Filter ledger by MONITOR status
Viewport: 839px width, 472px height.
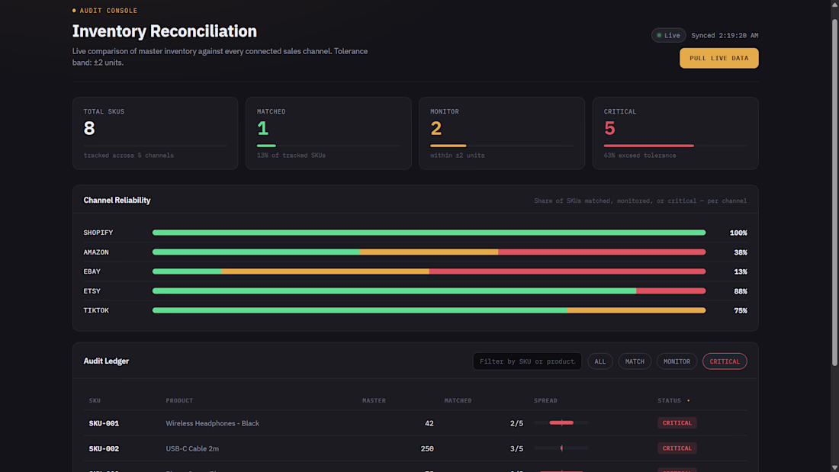pyautogui.click(x=677, y=361)
